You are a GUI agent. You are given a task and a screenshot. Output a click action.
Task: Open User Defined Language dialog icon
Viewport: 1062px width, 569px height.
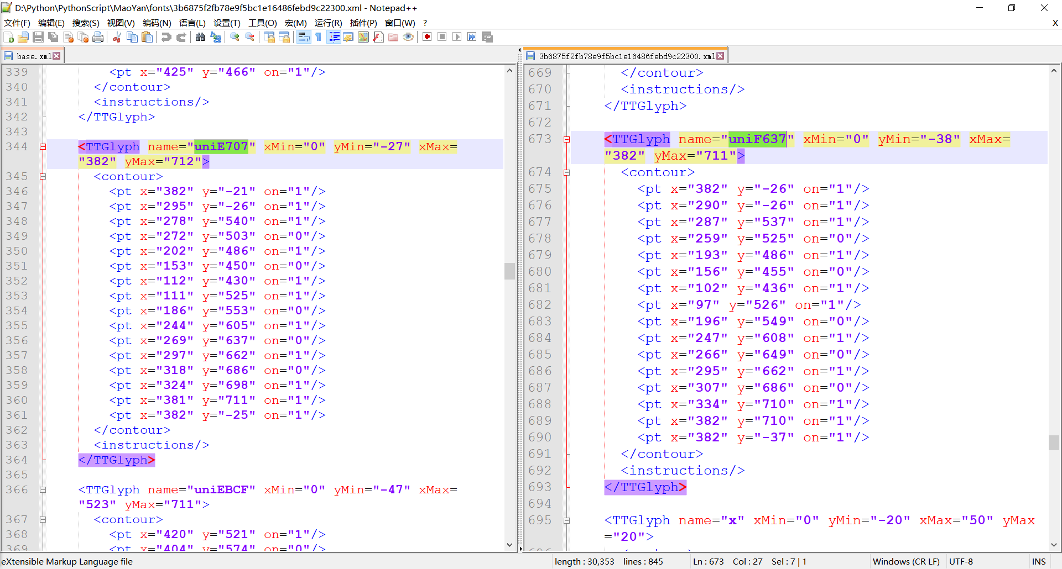pos(348,38)
